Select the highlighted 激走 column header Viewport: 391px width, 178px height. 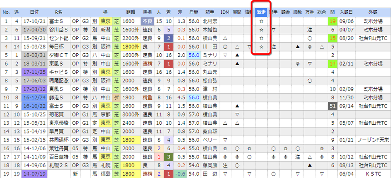tap(261, 12)
